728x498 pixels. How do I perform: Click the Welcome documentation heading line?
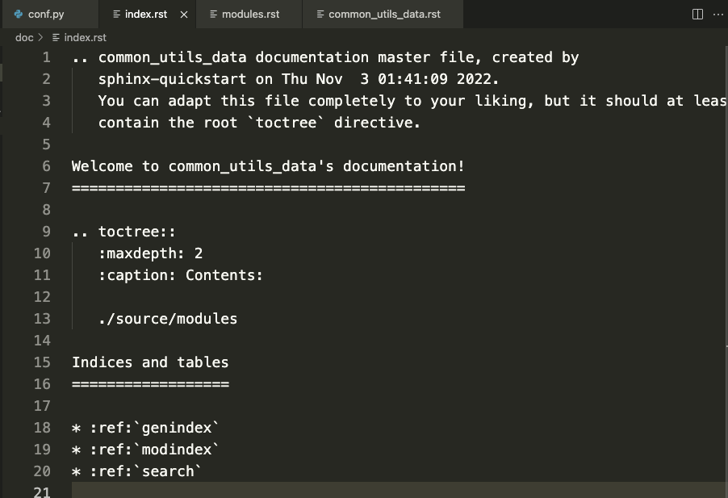click(268, 166)
